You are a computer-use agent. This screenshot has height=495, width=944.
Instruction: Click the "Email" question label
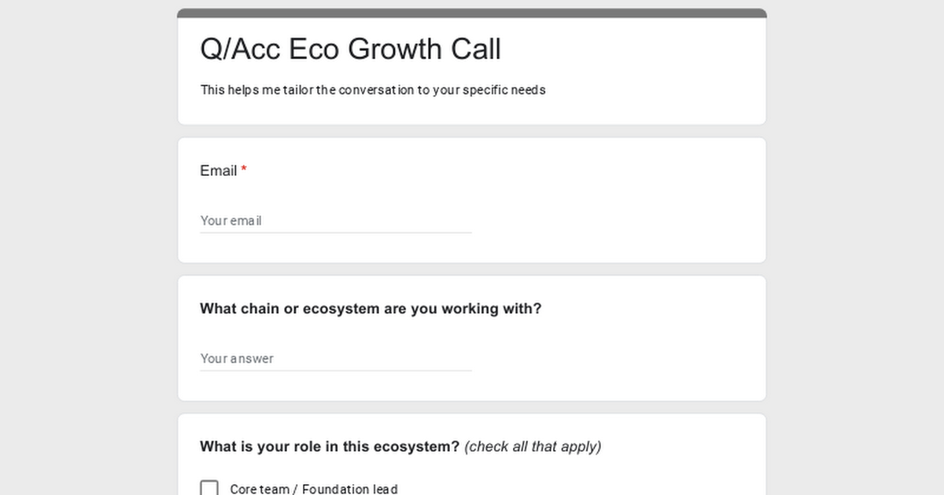coord(219,170)
